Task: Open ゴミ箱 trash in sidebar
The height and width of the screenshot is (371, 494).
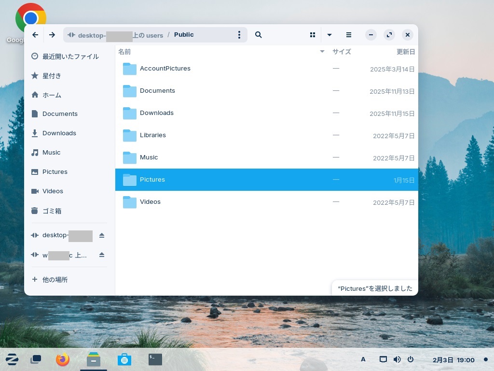Action: 52,211
